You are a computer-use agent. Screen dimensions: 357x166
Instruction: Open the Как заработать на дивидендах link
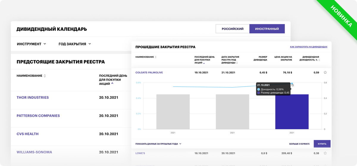coord(309,47)
